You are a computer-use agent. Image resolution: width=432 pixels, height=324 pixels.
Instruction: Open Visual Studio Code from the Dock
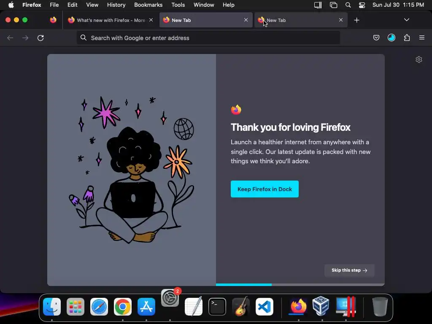pos(265,307)
